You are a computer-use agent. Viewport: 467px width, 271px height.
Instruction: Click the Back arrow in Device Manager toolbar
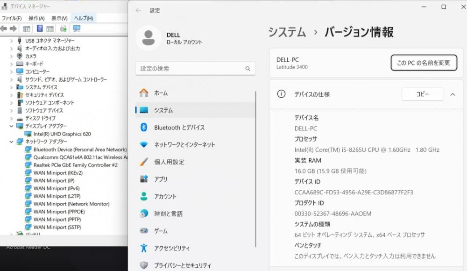pos(4,29)
